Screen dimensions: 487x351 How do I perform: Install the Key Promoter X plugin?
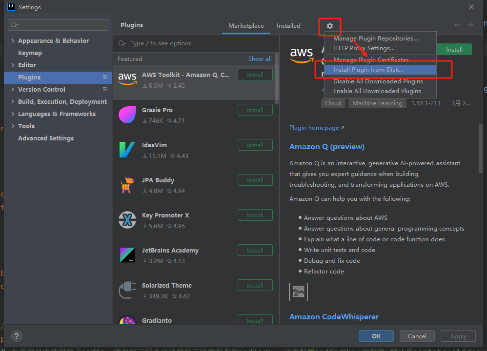[x=255, y=215]
